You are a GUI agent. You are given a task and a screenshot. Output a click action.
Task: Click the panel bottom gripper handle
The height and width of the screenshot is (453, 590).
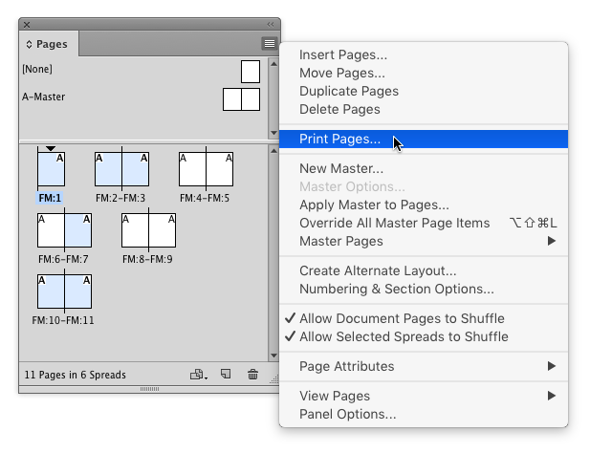pyautogui.click(x=149, y=389)
